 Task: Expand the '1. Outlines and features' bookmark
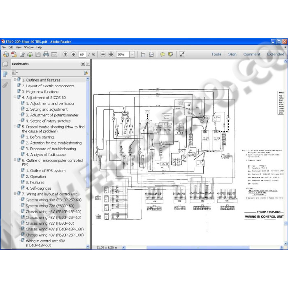(x=15, y=80)
